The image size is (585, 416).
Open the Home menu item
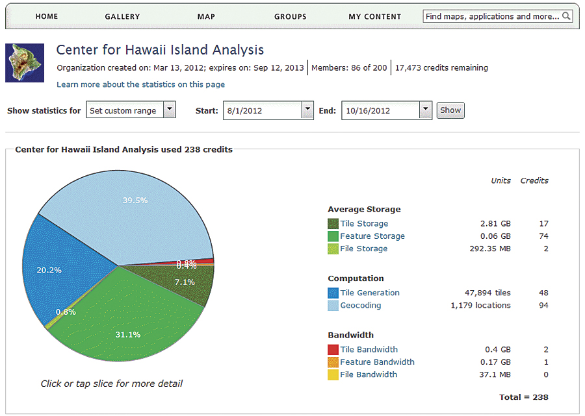click(x=47, y=17)
